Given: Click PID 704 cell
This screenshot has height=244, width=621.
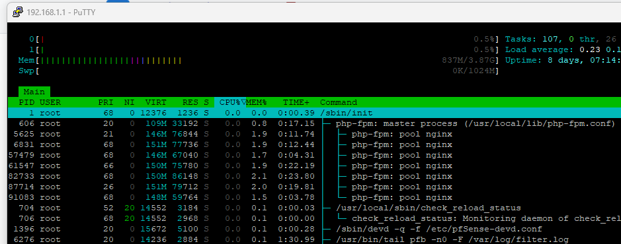Looking at the screenshot, I should [x=27, y=208].
